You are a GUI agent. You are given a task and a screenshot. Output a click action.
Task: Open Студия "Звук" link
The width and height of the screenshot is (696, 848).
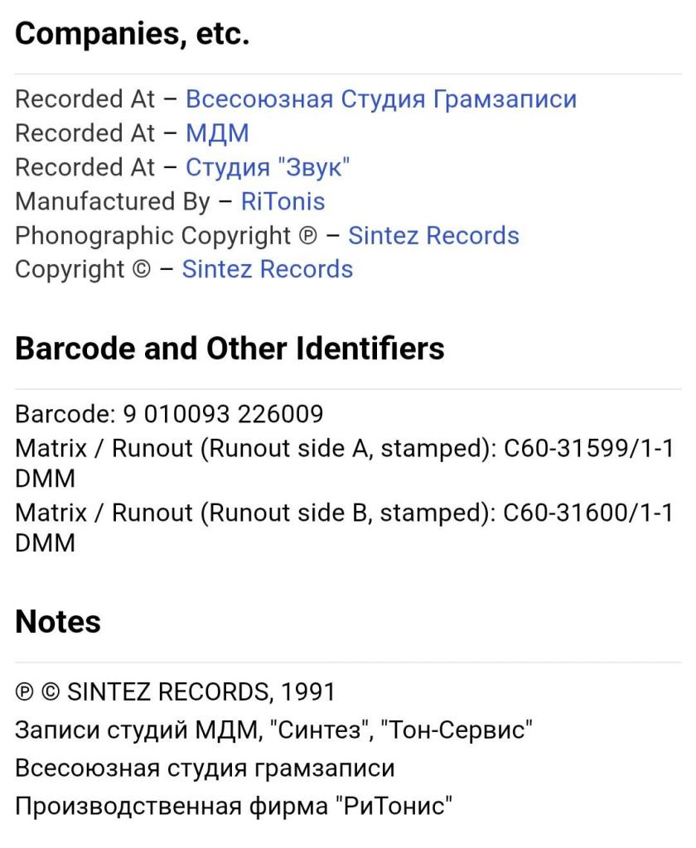[x=268, y=167]
